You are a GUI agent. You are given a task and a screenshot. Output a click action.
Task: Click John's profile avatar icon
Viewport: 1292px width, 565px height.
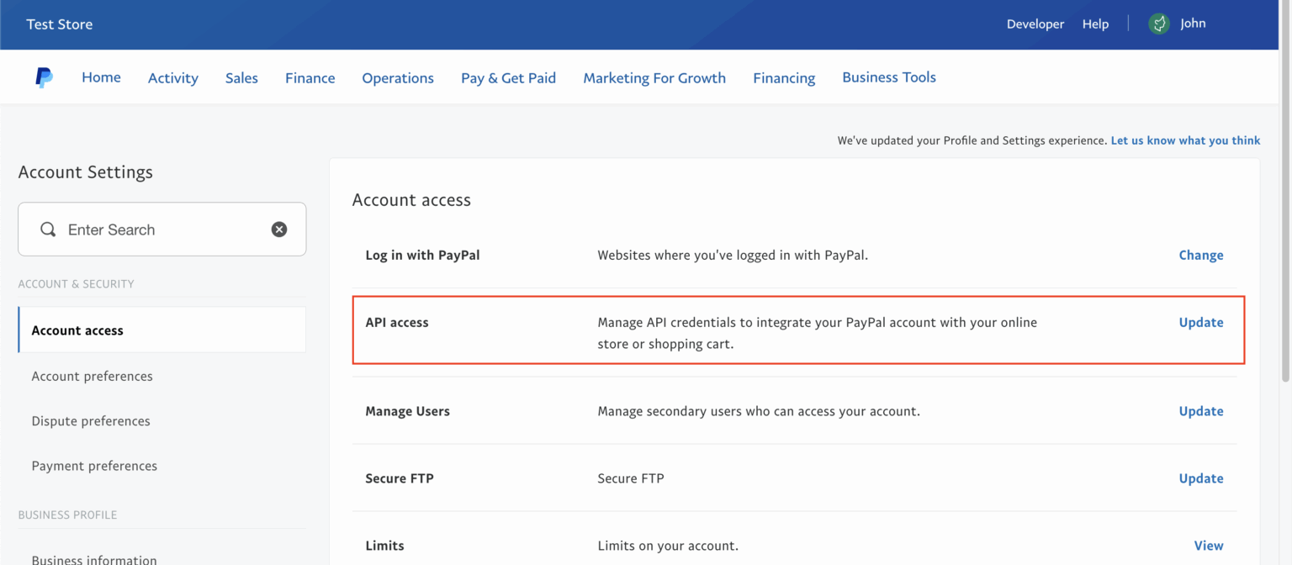pyautogui.click(x=1159, y=24)
